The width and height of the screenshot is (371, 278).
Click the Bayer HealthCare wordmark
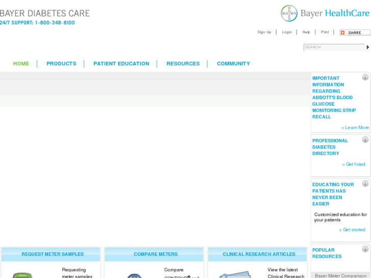[x=335, y=13]
